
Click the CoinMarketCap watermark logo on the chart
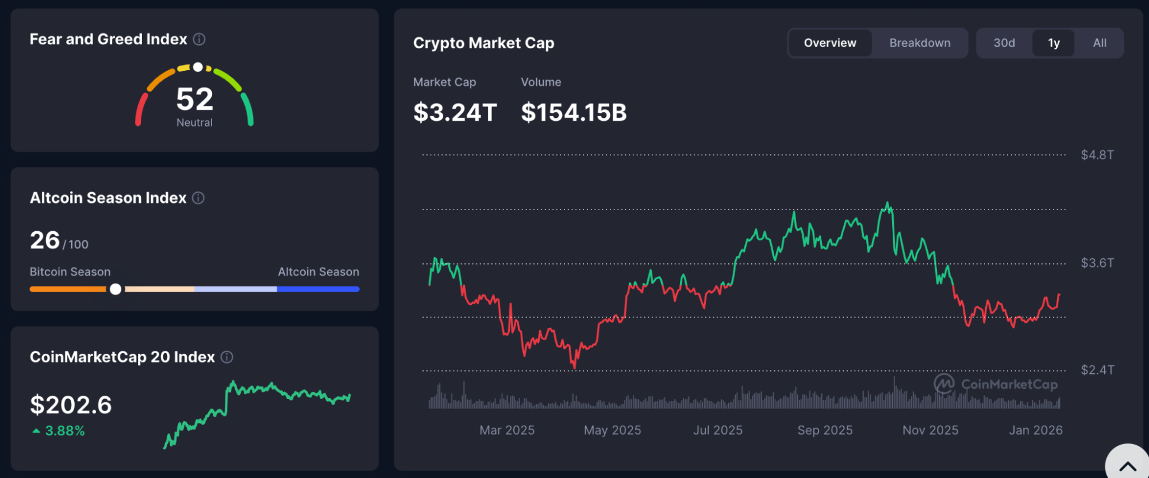click(x=944, y=384)
